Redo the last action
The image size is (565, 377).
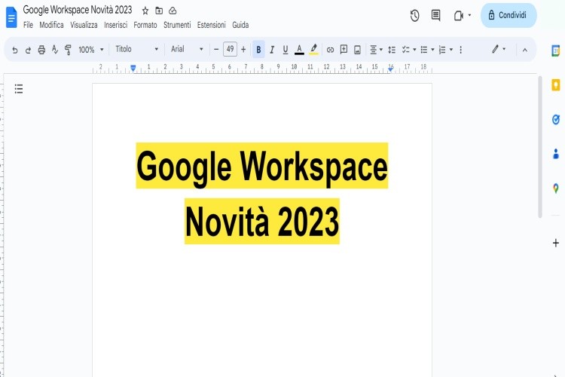28,50
